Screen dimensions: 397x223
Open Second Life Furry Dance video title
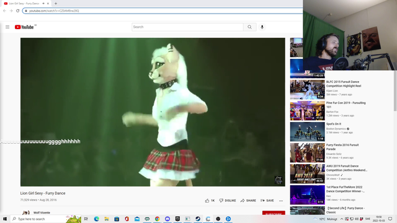click(346, 210)
